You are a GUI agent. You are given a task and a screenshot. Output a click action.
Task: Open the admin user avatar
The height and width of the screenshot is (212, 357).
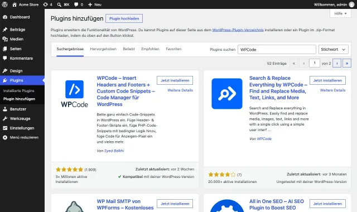point(352,4)
